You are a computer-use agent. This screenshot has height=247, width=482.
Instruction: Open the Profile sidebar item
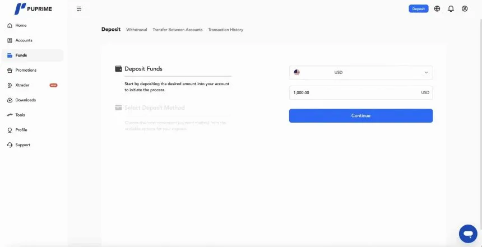tap(21, 130)
